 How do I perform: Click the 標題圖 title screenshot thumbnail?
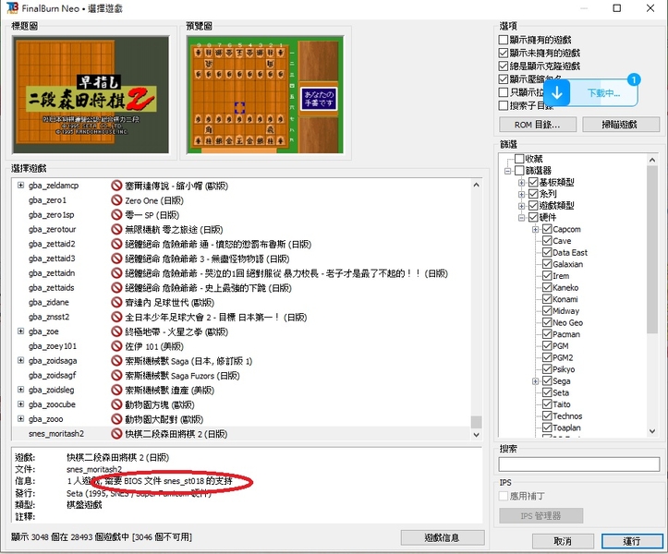pyautogui.click(x=91, y=94)
